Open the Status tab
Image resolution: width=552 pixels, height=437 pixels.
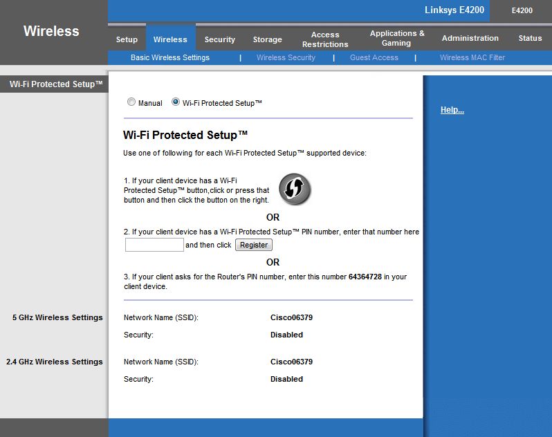pyautogui.click(x=530, y=38)
